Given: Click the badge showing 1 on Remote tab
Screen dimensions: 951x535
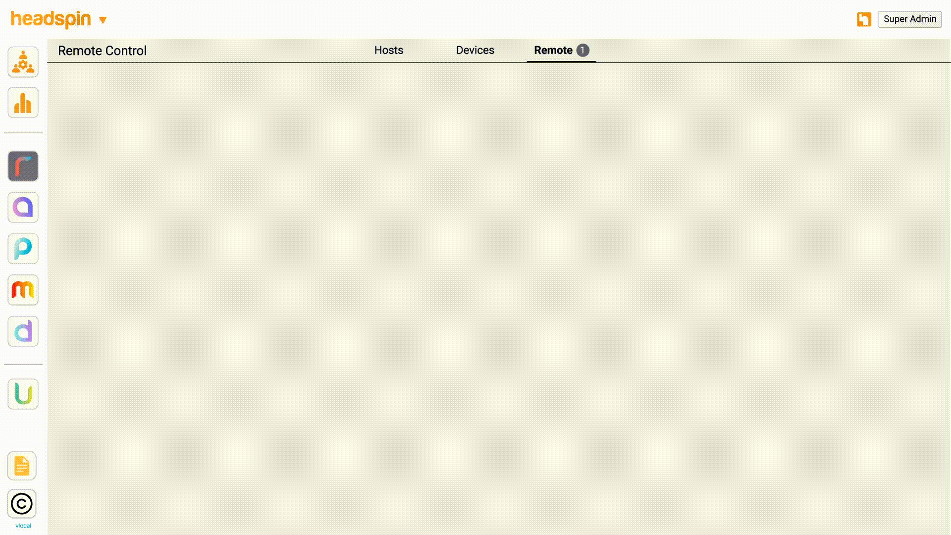Looking at the screenshot, I should tap(582, 50).
